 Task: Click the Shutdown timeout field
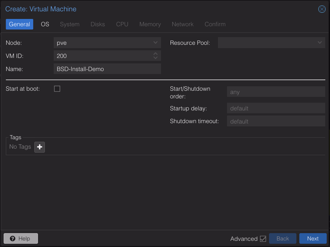pyautogui.click(x=276, y=121)
